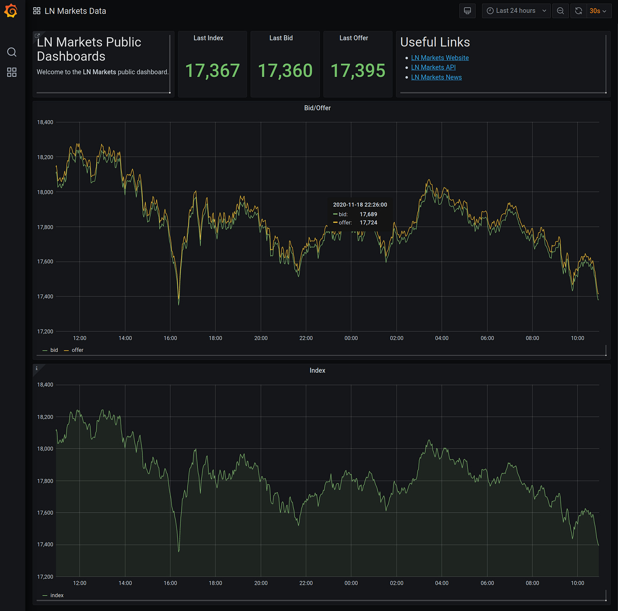Click the green bid legend color swatch
The height and width of the screenshot is (611, 618).
click(45, 351)
